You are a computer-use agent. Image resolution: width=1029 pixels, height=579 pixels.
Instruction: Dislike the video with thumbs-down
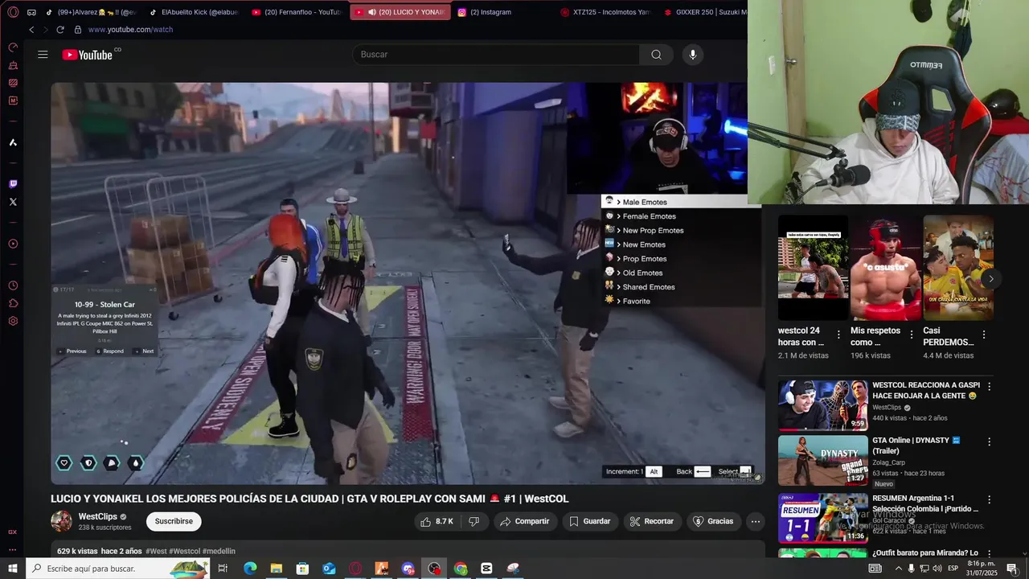click(x=474, y=521)
